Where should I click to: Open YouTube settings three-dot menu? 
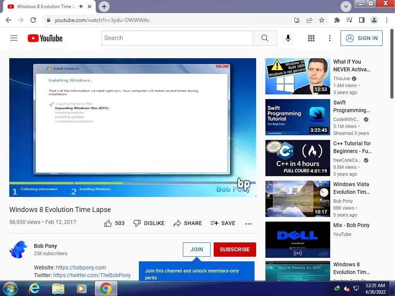[x=329, y=38]
